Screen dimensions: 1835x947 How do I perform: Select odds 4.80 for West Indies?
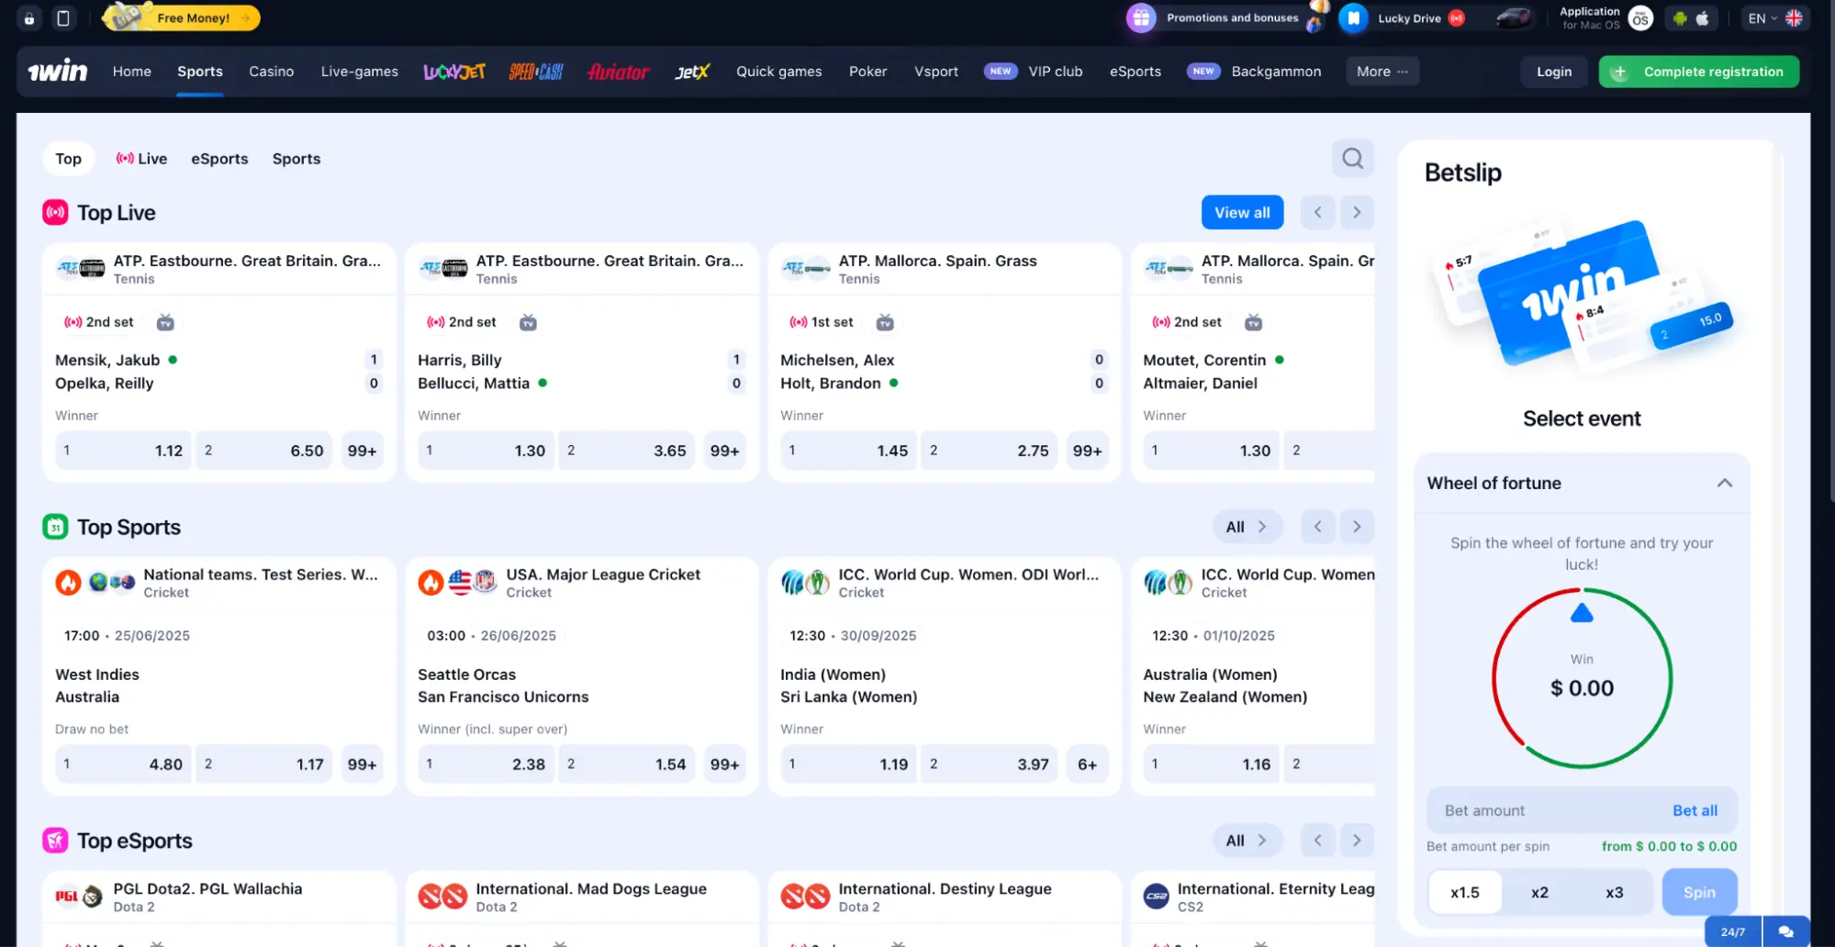tap(123, 764)
